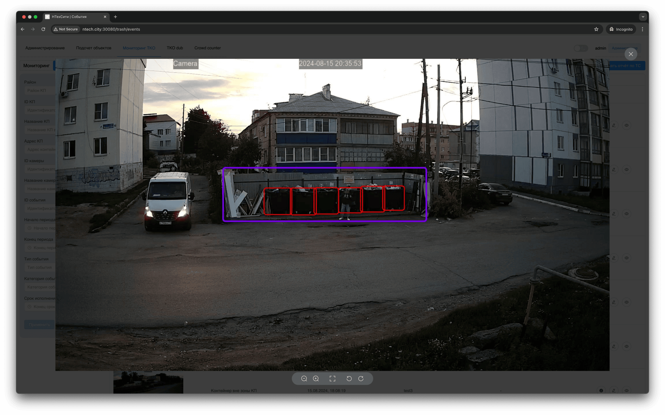
Task: Rotate the image clockwise
Action: point(361,378)
